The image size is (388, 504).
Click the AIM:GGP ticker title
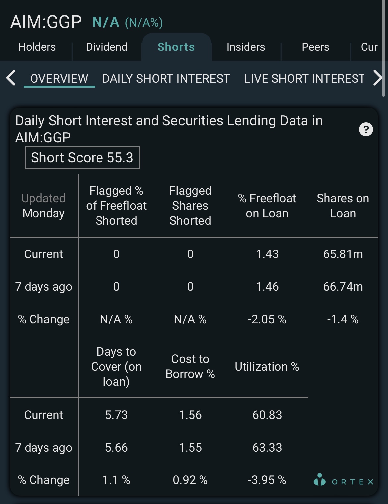(46, 22)
